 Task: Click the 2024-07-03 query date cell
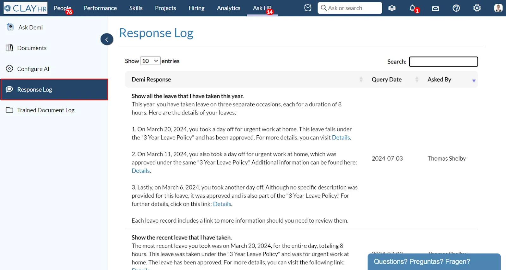click(387, 158)
